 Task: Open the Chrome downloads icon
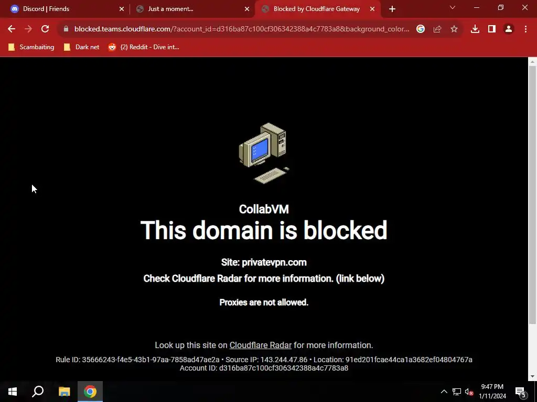click(475, 29)
